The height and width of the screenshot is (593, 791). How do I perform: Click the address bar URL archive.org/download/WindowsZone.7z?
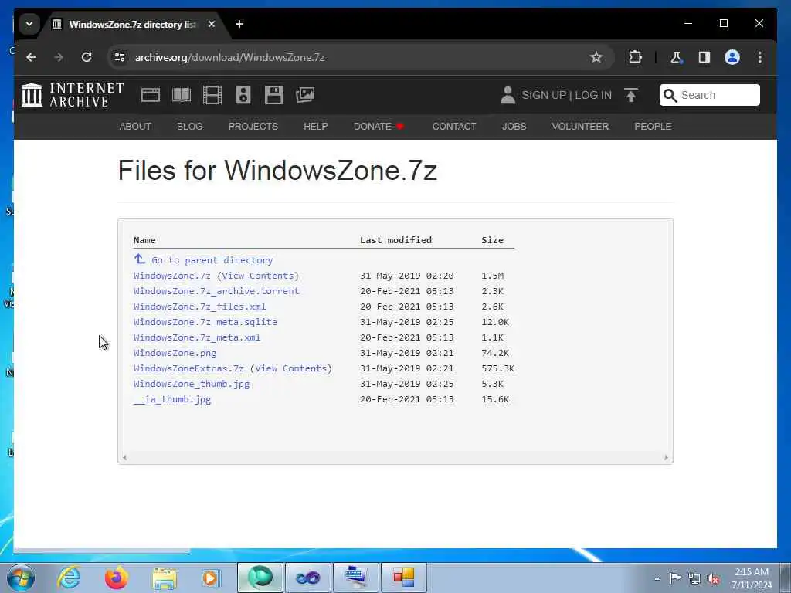pos(229,57)
